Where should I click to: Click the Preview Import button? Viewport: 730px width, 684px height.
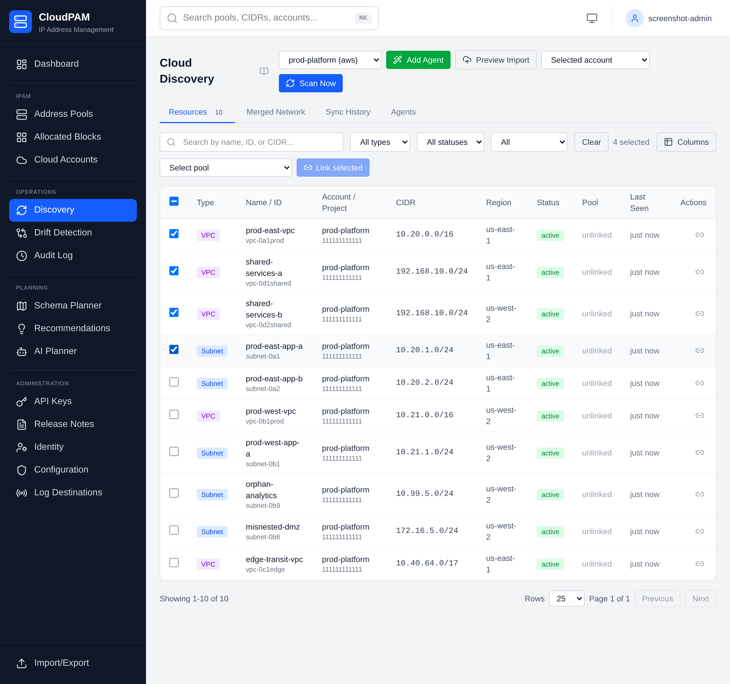coord(496,60)
